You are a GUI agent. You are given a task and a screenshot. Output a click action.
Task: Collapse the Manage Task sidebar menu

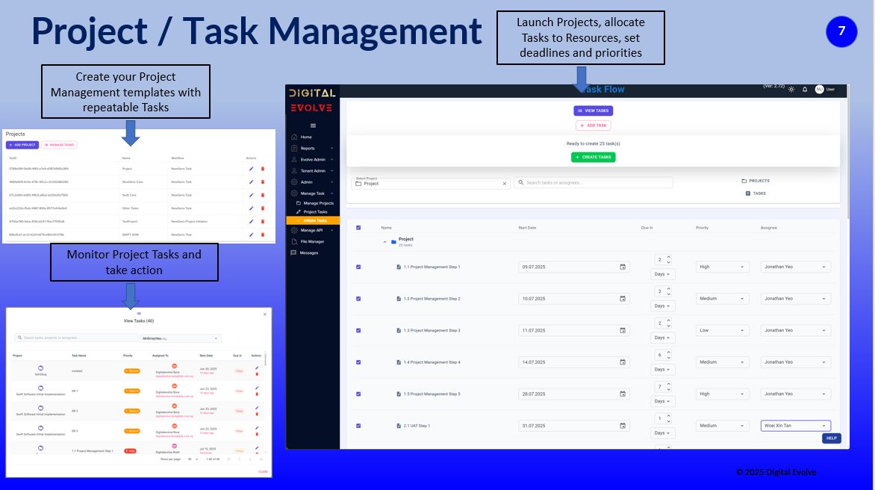pos(313,193)
